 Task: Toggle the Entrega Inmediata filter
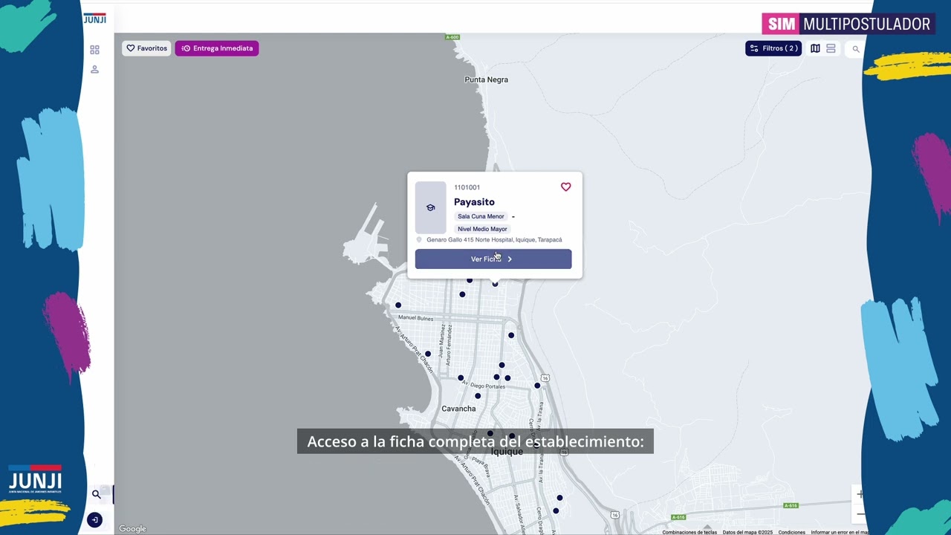[x=217, y=48]
